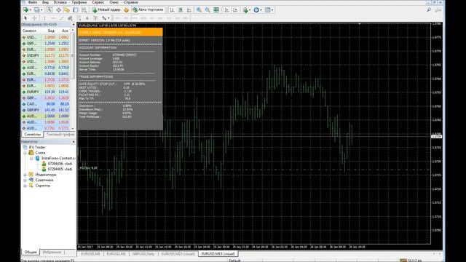466x262 pixels.
Task: Tile chart windows icon
Action: click(x=216, y=9)
